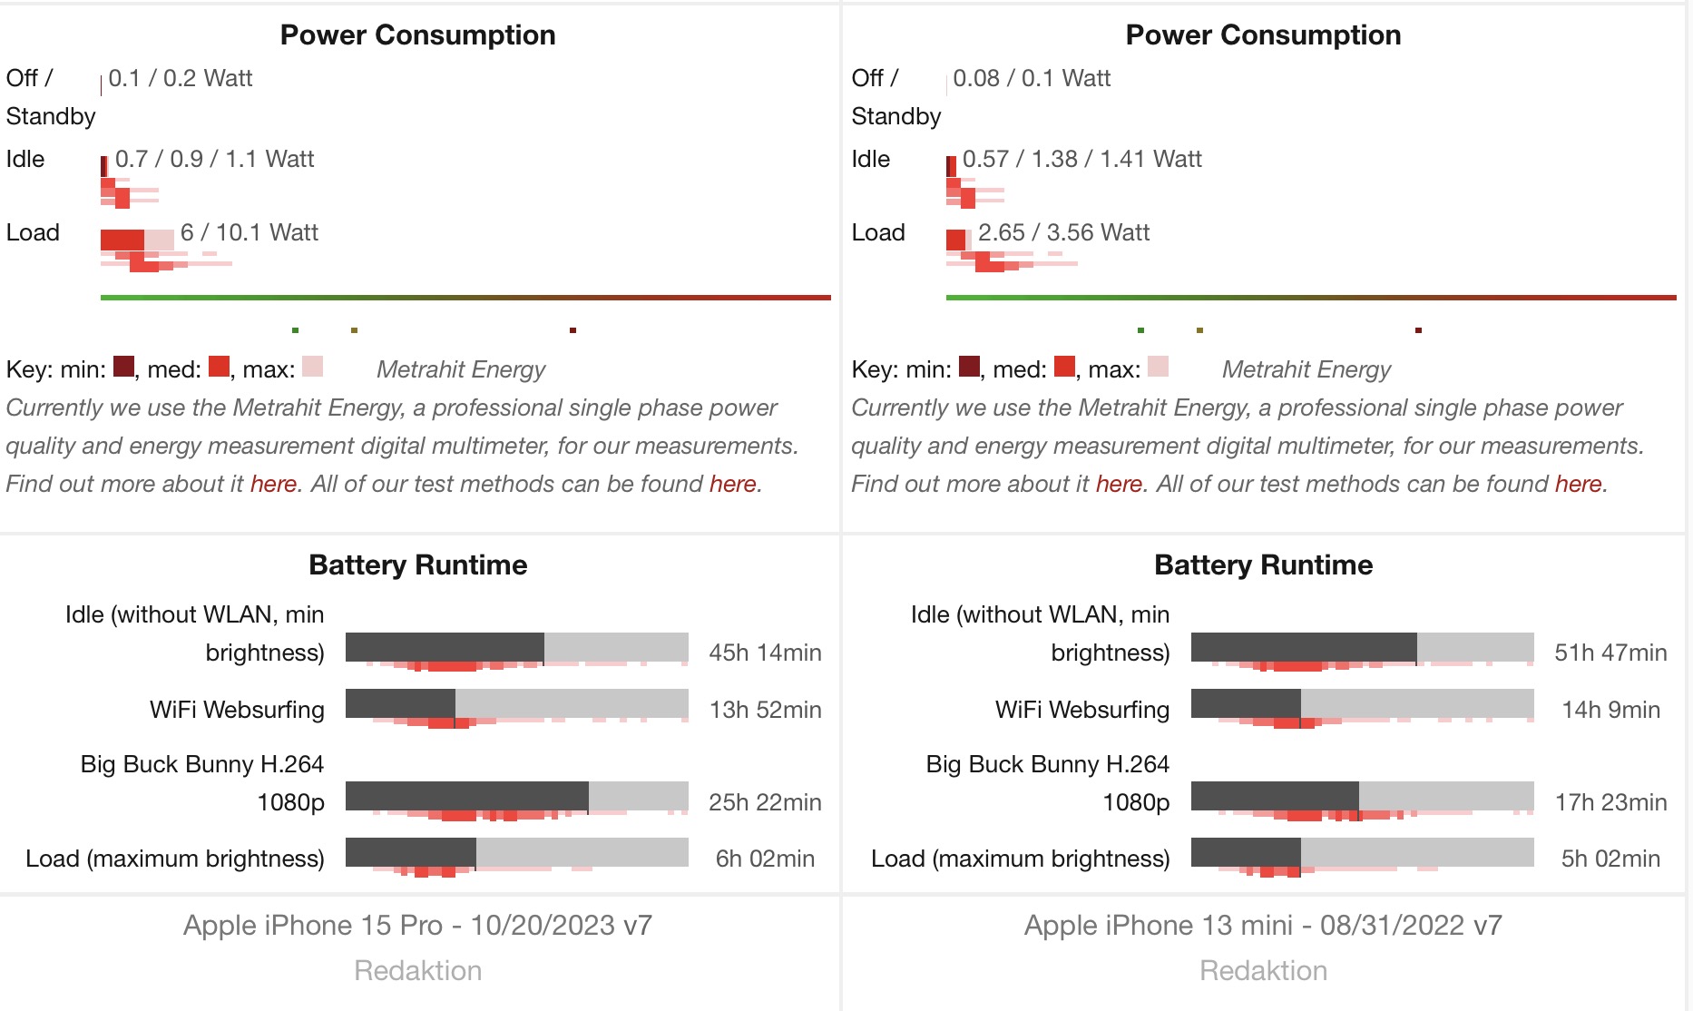
Task: Select the 25h 22min Big Buck Bunny bar
Action: pos(516,796)
